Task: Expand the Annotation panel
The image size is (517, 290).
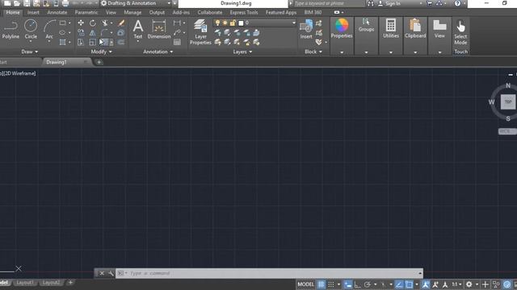Action: click(158, 52)
